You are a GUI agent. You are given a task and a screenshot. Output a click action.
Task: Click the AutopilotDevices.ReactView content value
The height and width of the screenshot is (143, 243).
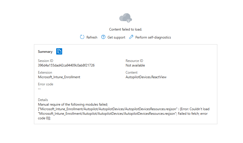[x=146, y=77]
